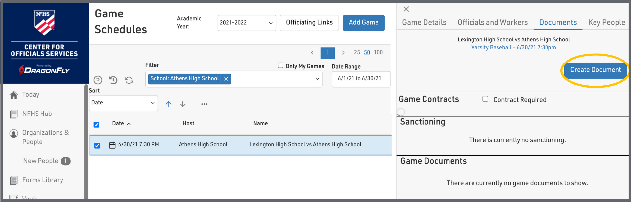Image resolution: width=631 pixels, height=202 pixels.
Task: Open the Officials and Workers tab
Action: tap(493, 22)
